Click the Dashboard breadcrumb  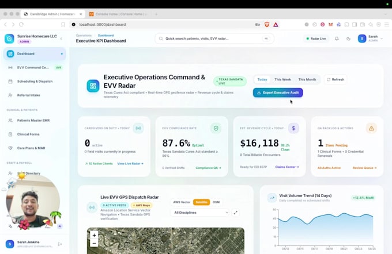[105, 36]
